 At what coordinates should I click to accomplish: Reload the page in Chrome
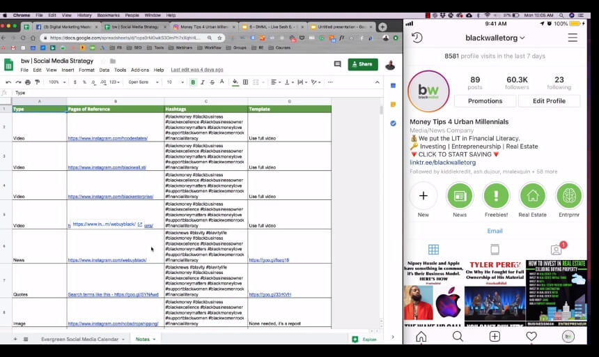23,38
